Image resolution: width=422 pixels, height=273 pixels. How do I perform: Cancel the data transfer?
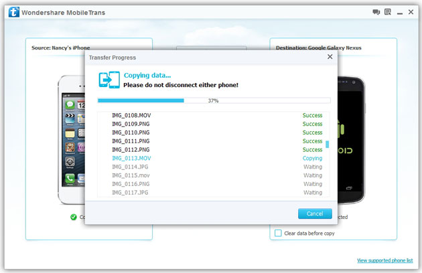tap(315, 213)
